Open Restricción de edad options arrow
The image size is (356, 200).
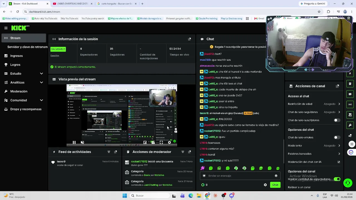[x=339, y=104]
